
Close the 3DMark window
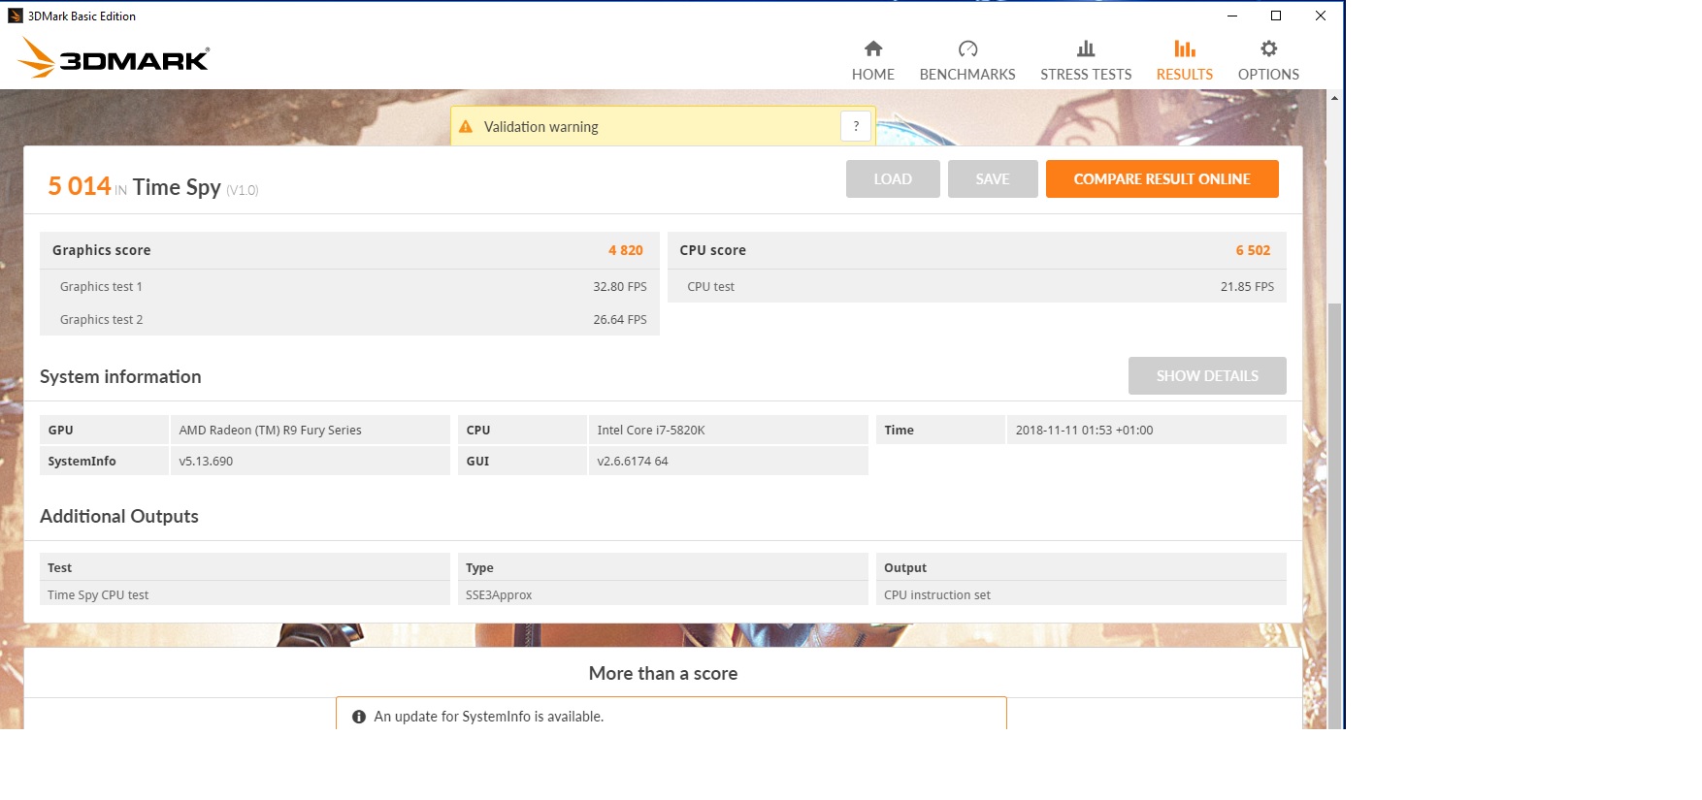point(1321,16)
